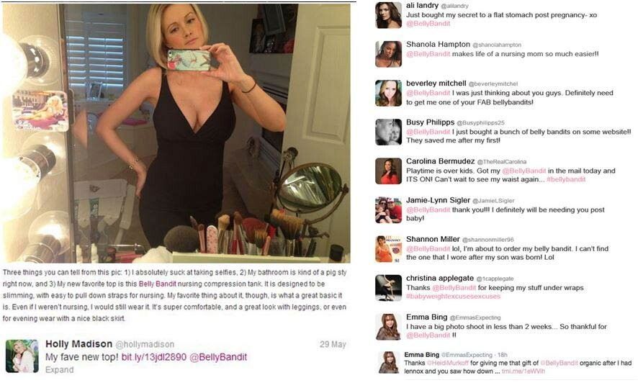Screen dimensions: 638x388
Task: Open the bit.ly/13jdl2890 link
Action: coord(154,357)
